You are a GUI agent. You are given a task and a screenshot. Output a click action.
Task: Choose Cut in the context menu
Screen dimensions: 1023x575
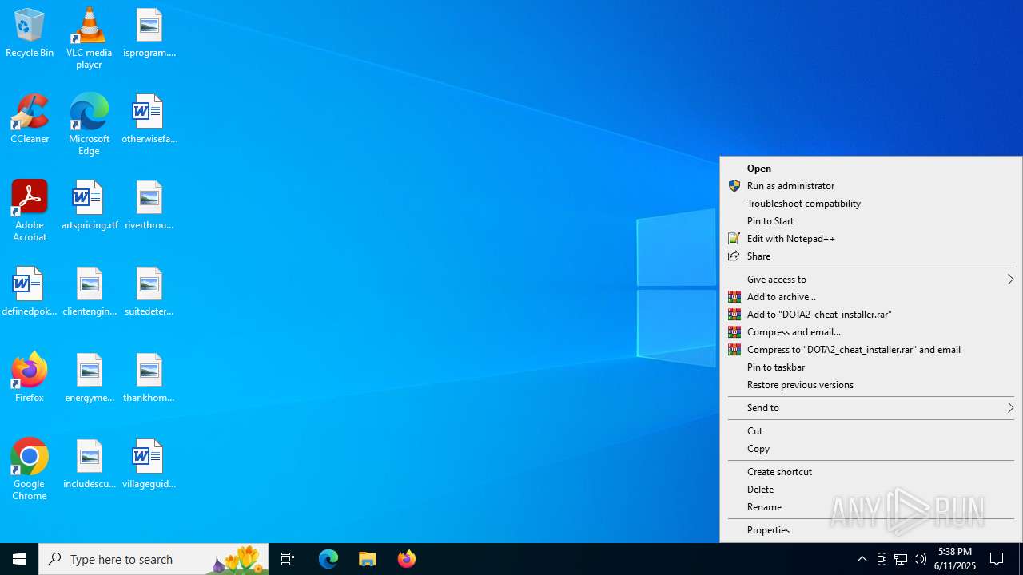click(x=871, y=431)
